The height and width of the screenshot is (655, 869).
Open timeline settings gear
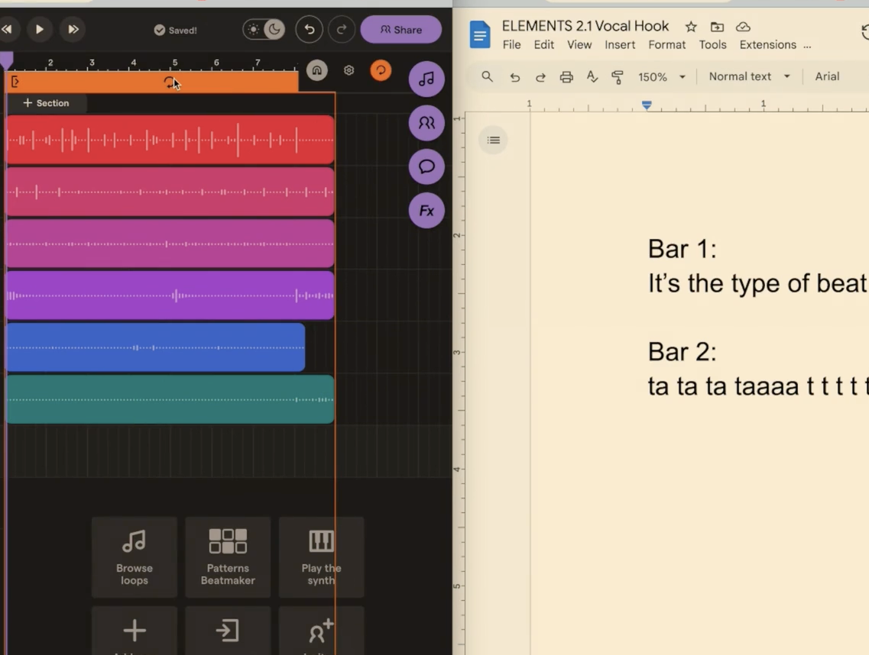coord(349,70)
